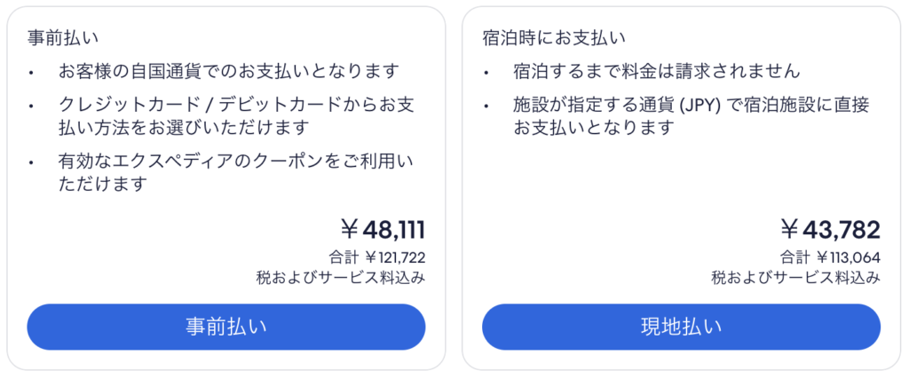This screenshot has height=379, width=909.
Task: Select the 宿泊時にお支払い card heading
Action: [x=554, y=38]
